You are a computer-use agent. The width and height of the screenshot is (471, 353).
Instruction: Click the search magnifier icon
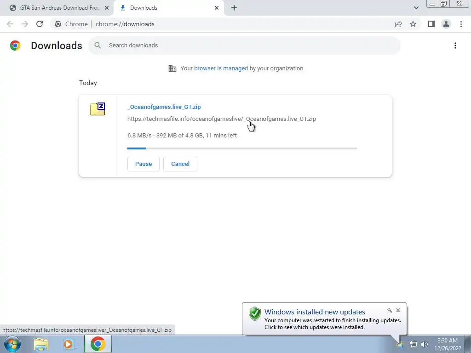point(98,46)
